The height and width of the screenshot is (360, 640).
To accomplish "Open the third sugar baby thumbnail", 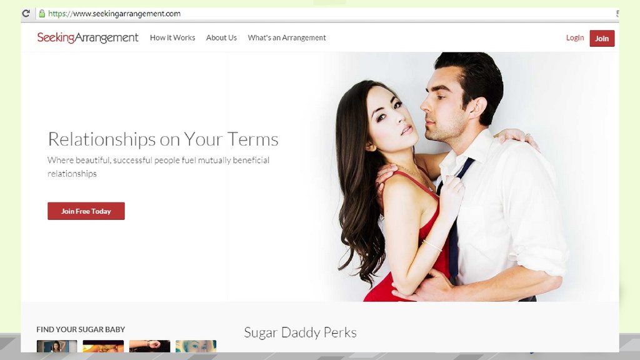I will [x=150, y=346].
